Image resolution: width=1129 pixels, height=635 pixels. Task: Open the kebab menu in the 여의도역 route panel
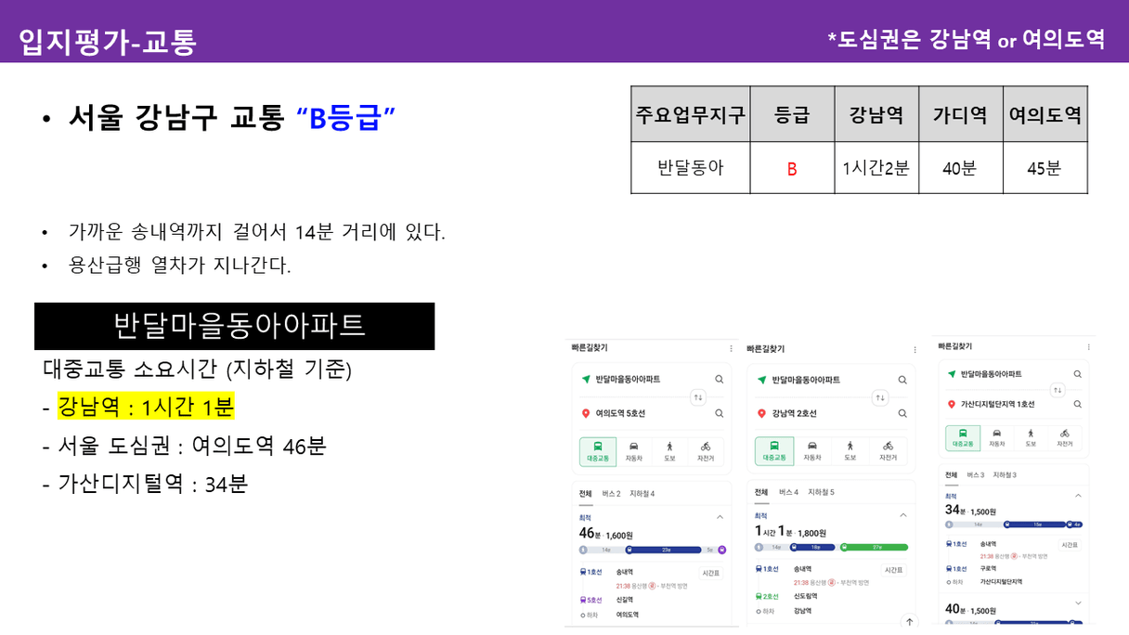coord(732,348)
